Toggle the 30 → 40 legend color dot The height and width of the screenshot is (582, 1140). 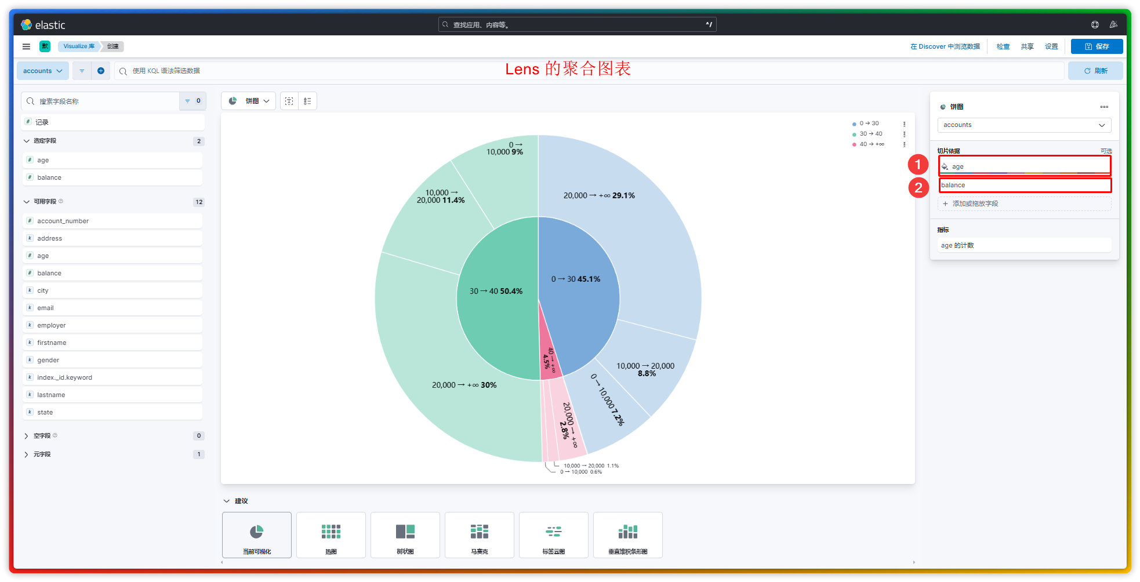coord(854,134)
